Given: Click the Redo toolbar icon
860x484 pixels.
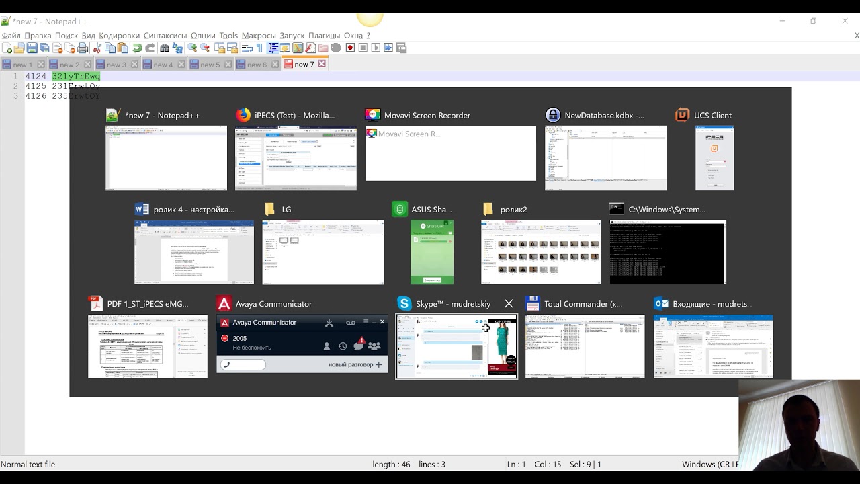Looking at the screenshot, I should click(x=150, y=48).
